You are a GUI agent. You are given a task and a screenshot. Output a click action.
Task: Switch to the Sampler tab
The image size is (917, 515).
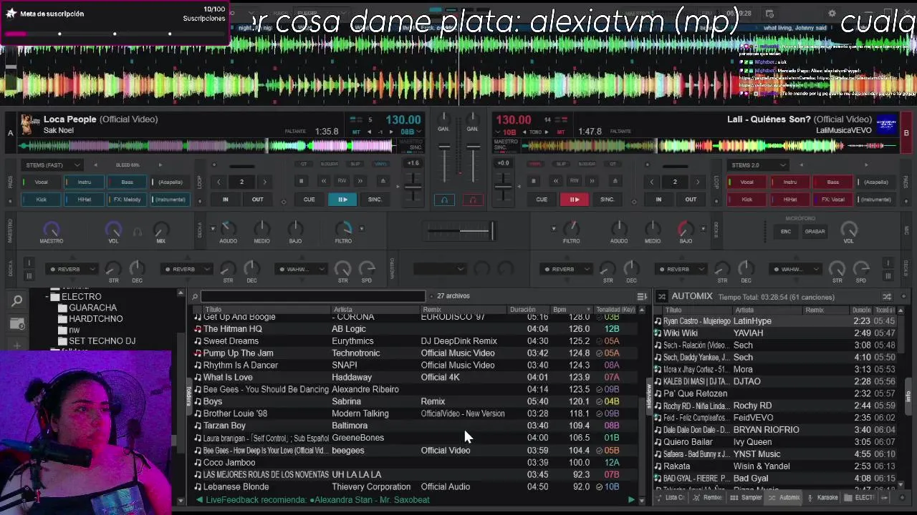[747, 498]
